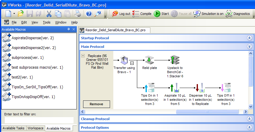The width and height of the screenshot is (255, 132).
Task: Click the vertical scrollbar thumb in protocol area
Action: tap(251, 71)
